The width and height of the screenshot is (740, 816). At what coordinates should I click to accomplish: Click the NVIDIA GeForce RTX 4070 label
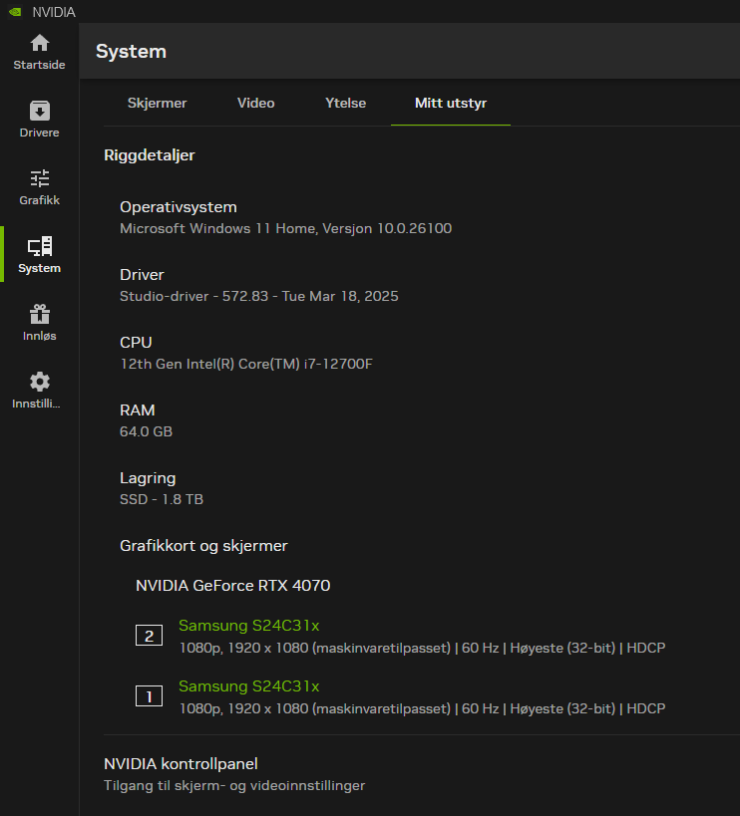(232, 586)
